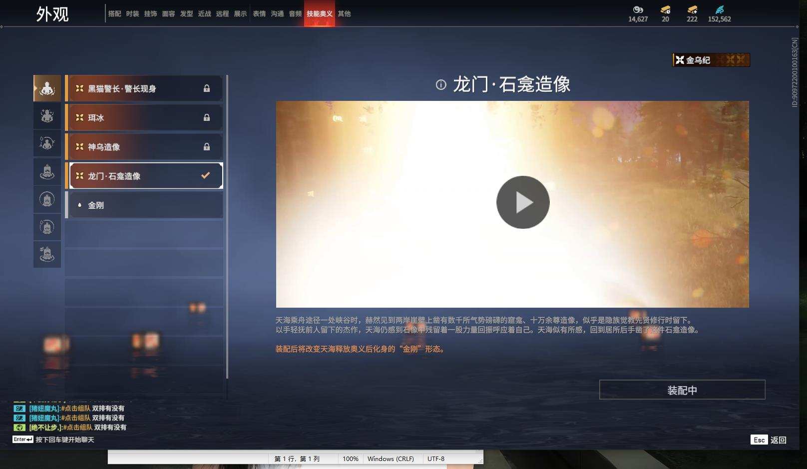Image resolution: width=807 pixels, height=469 pixels.
Task: Click the 152,562 currency amount
Action: [x=719, y=19]
